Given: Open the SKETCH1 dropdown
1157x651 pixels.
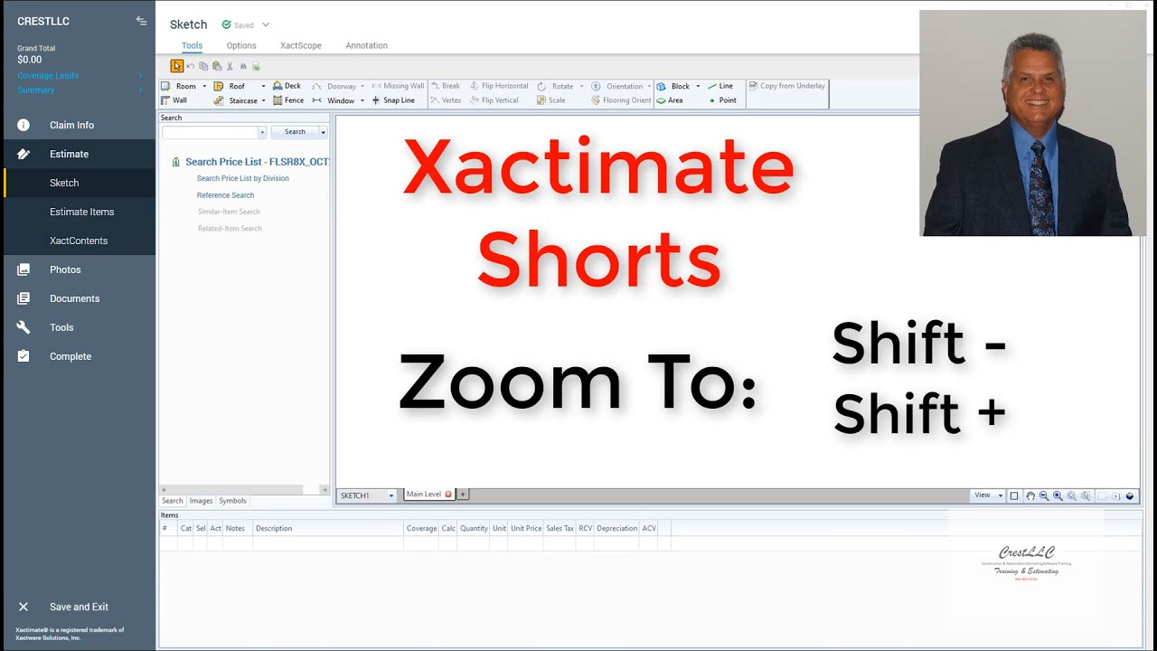Looking at the screenshot, I should pos(391,495).
